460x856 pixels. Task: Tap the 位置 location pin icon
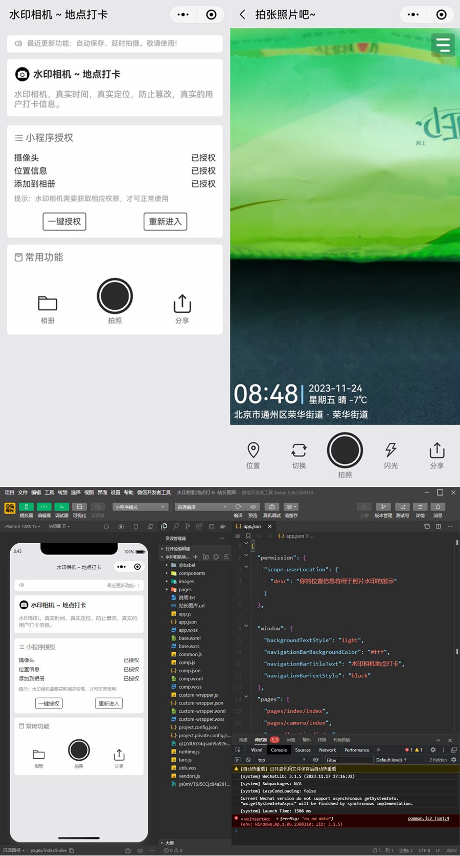[253, 450]
